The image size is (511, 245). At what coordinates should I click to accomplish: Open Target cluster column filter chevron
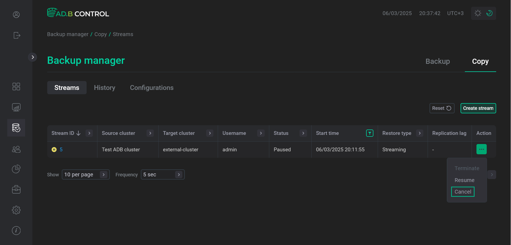210,133
